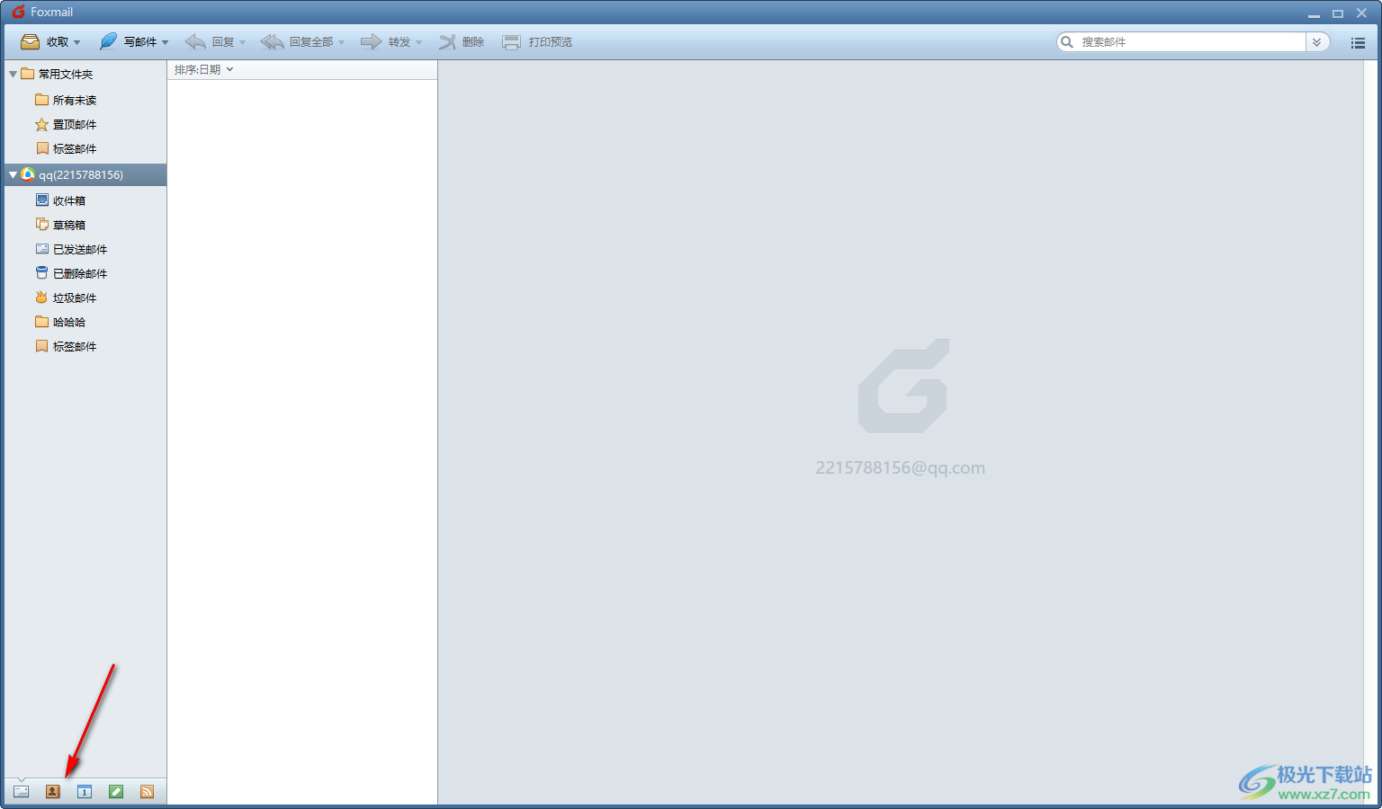This screenshot has height=809, width=1382.
Task: Click the 打印预览 print preview button
Action: point(537,42)
